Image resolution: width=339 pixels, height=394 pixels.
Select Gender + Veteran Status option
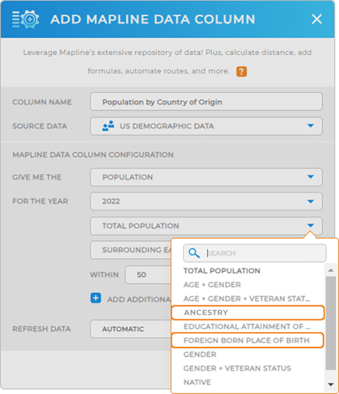click(237, 368)
